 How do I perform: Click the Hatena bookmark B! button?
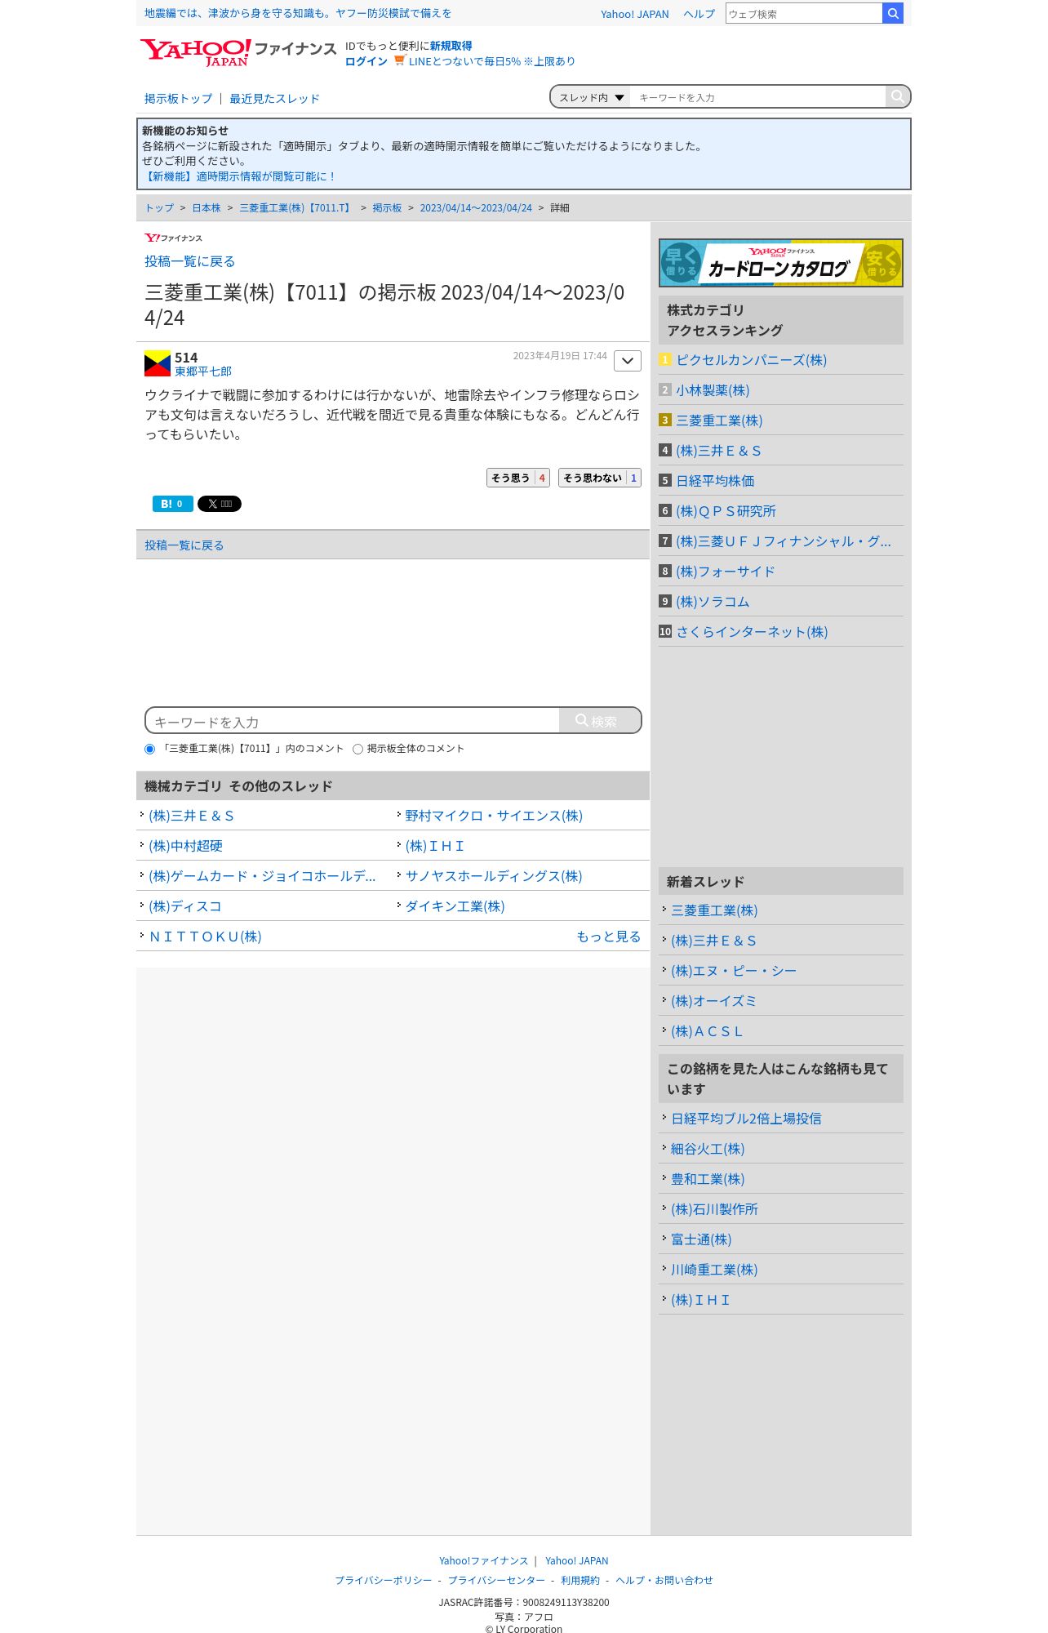tap(172, 504)
